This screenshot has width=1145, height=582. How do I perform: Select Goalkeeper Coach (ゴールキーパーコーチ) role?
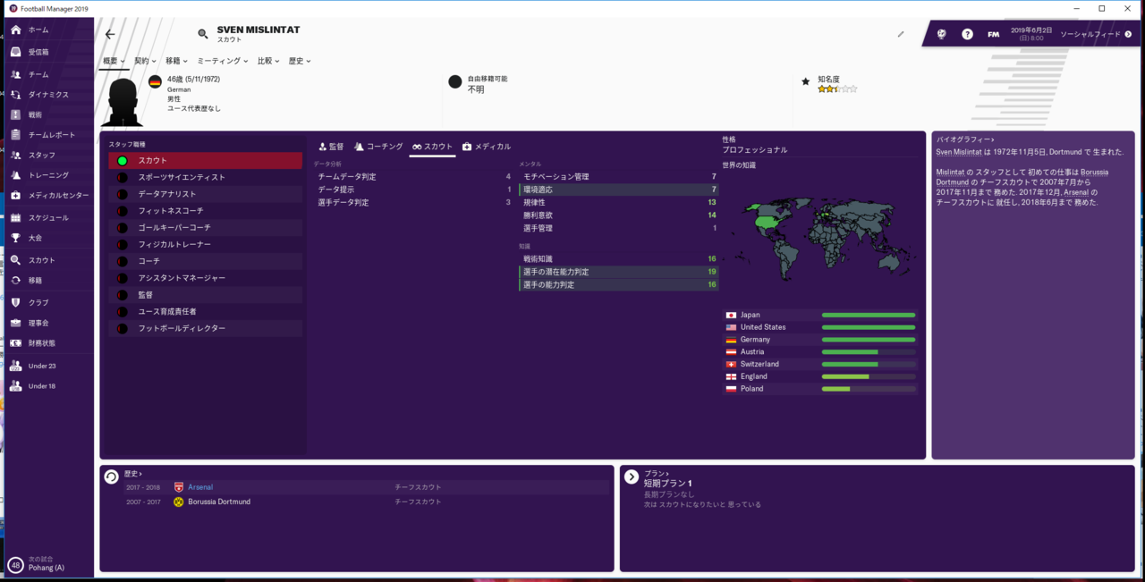206,228
